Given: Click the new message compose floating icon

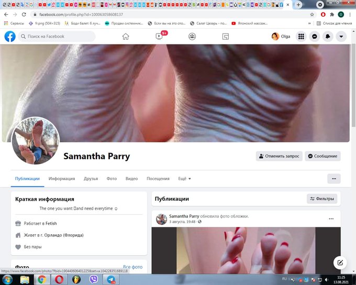Looking at the screenshot, I should tap(340, 262).
